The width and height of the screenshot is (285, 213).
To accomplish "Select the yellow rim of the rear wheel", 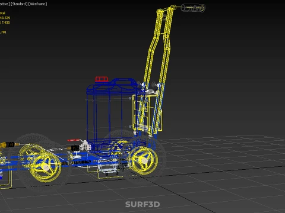I will pos(144,160).
